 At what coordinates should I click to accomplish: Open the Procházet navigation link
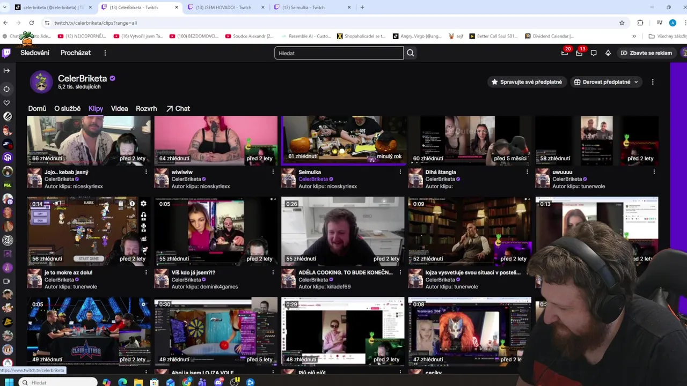click(x=76, y=53)
